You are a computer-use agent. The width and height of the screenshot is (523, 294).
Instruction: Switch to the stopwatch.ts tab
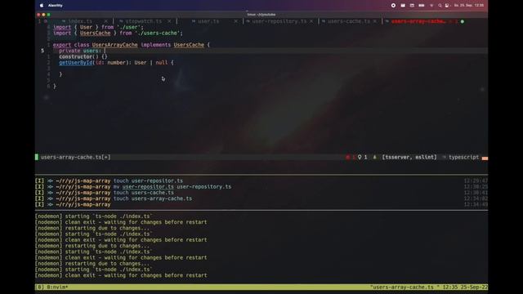(x=144, y=21)
